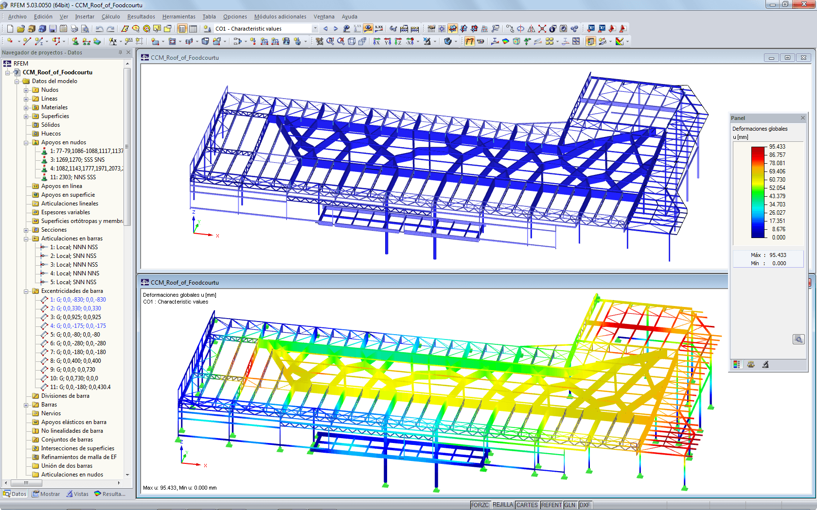
Task: Click the next load case arrow button
Action: coord(335,29)
